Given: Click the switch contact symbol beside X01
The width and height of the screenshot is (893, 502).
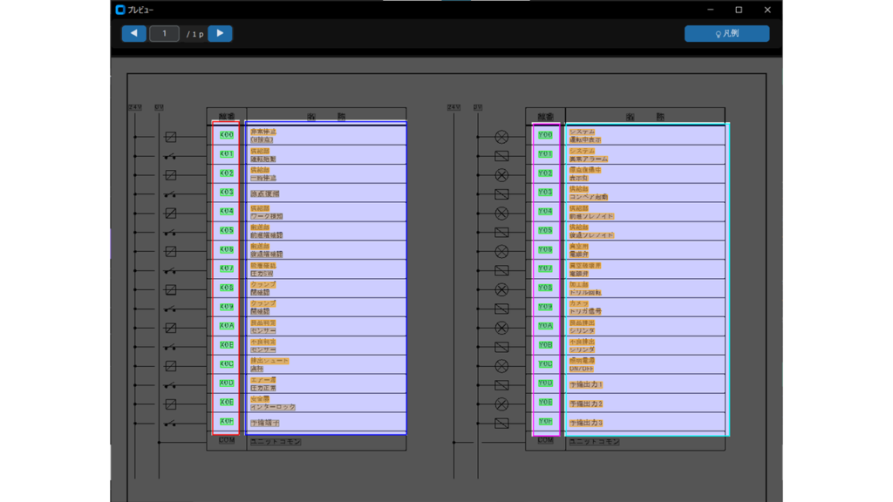Looking at the screenshot, I should (171, 156).
